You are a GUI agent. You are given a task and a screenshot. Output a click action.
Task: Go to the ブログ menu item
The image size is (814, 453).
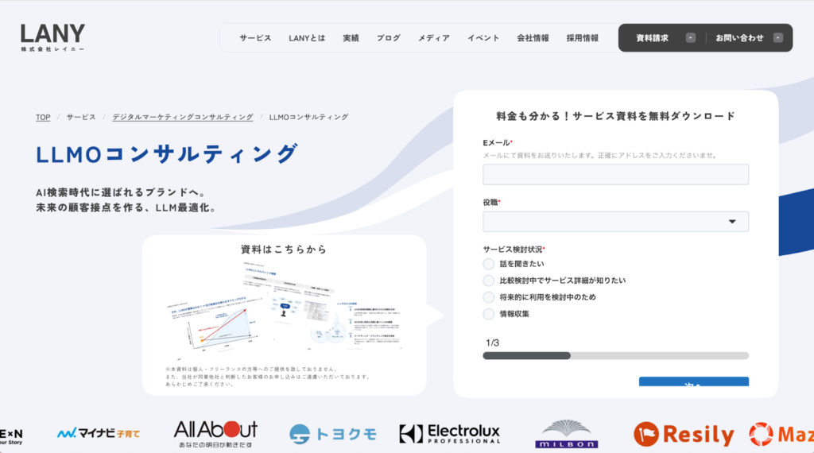click(x=389, y=38)
